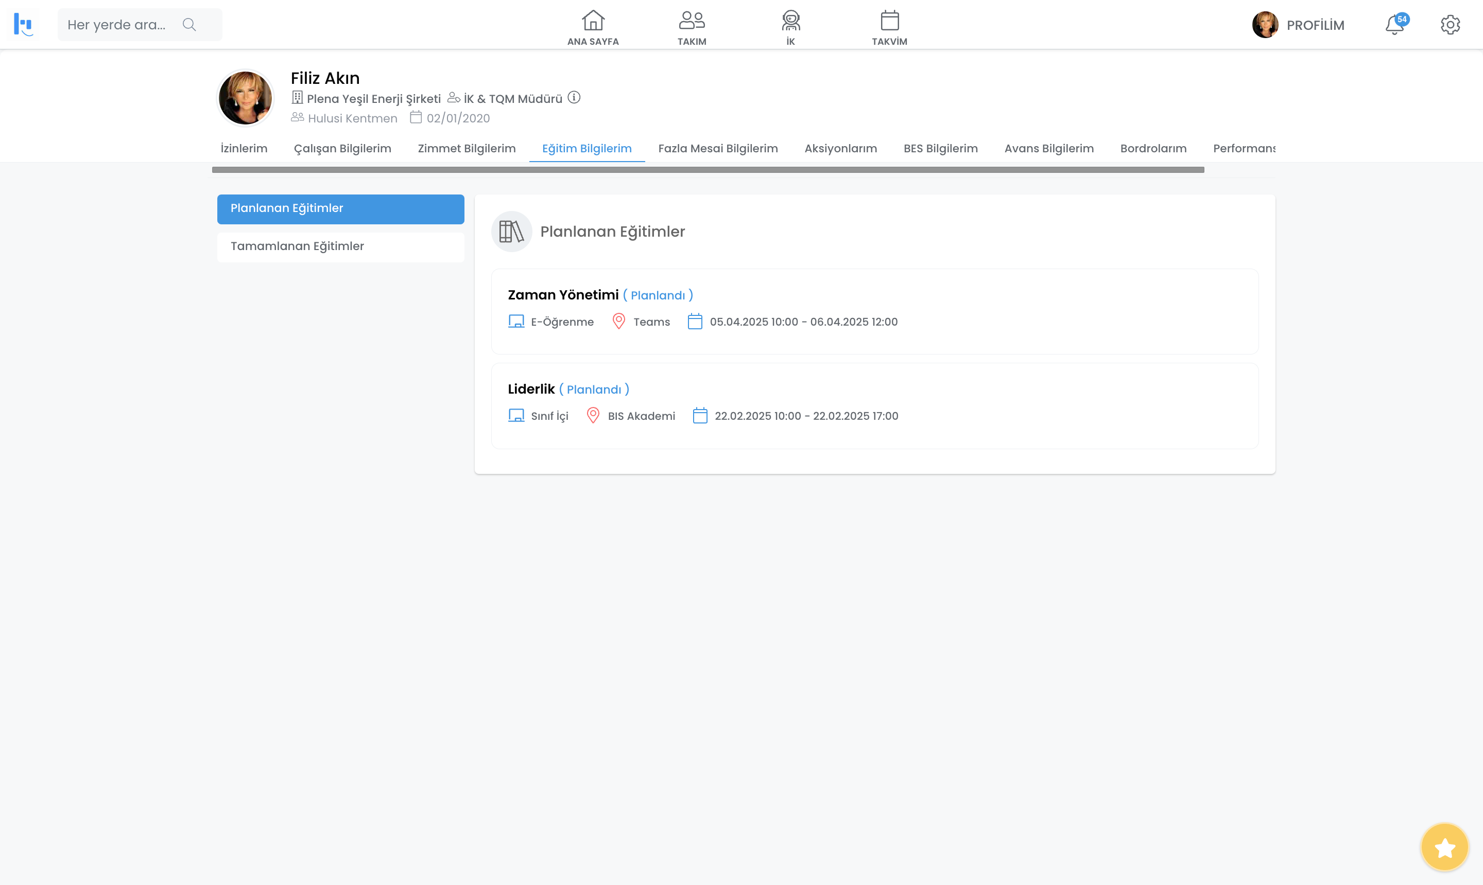Select Planlanan Eğitimler sidebar item
Screen dimensions: 1483x885
pyautogui.click(x=340, y=209)
